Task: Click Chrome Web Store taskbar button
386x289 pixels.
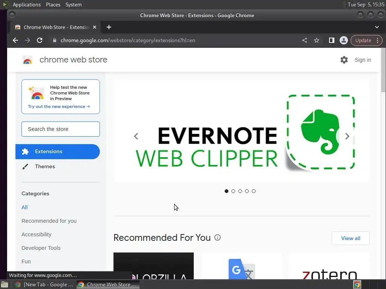Action: tap(108, 284)
